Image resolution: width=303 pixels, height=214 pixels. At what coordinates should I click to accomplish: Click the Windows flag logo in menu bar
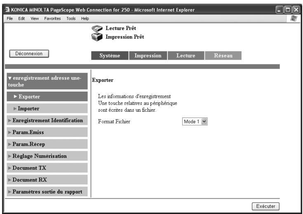click(x=294, y=18)
